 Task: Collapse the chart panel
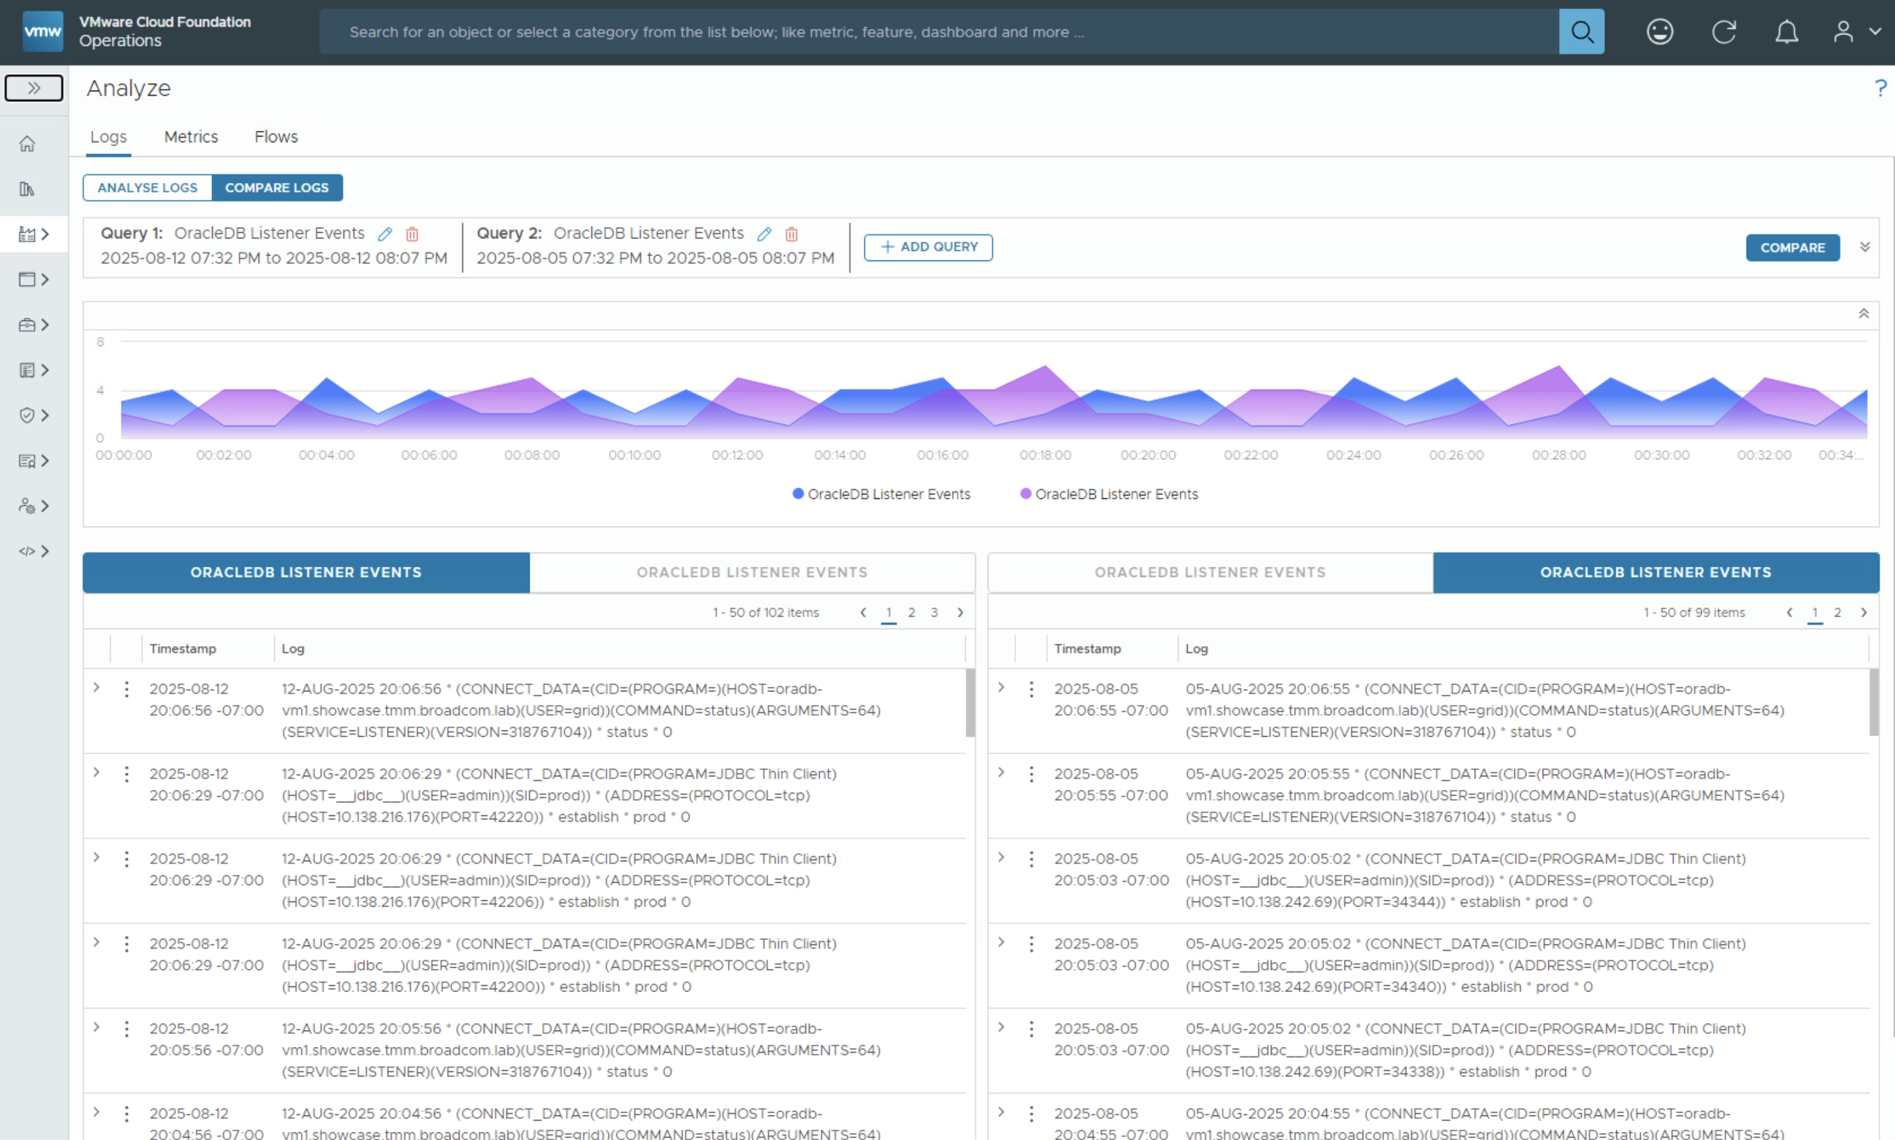1863,313
